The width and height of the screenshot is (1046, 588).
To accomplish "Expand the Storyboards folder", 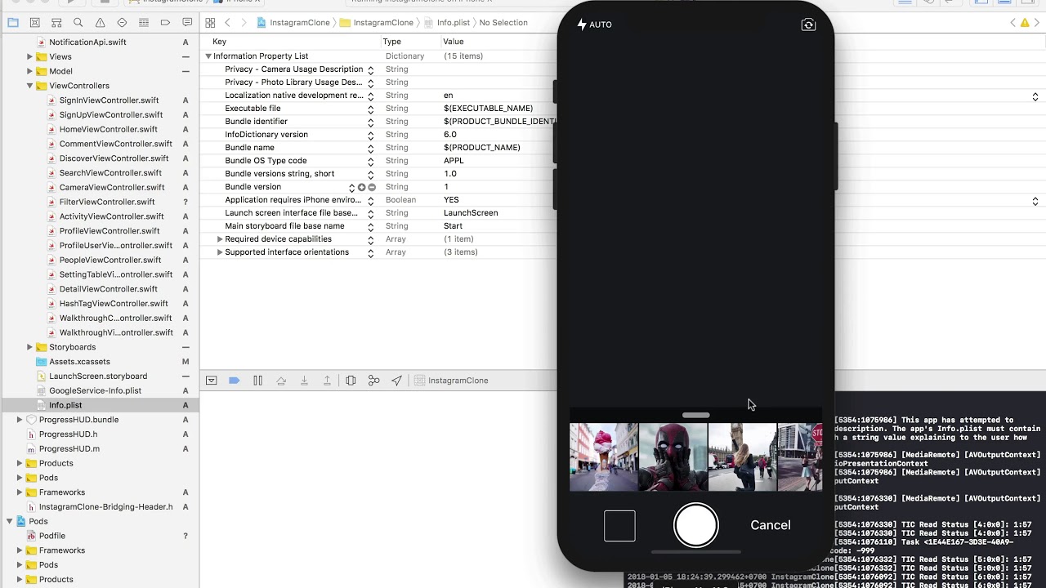I will 29,347.
